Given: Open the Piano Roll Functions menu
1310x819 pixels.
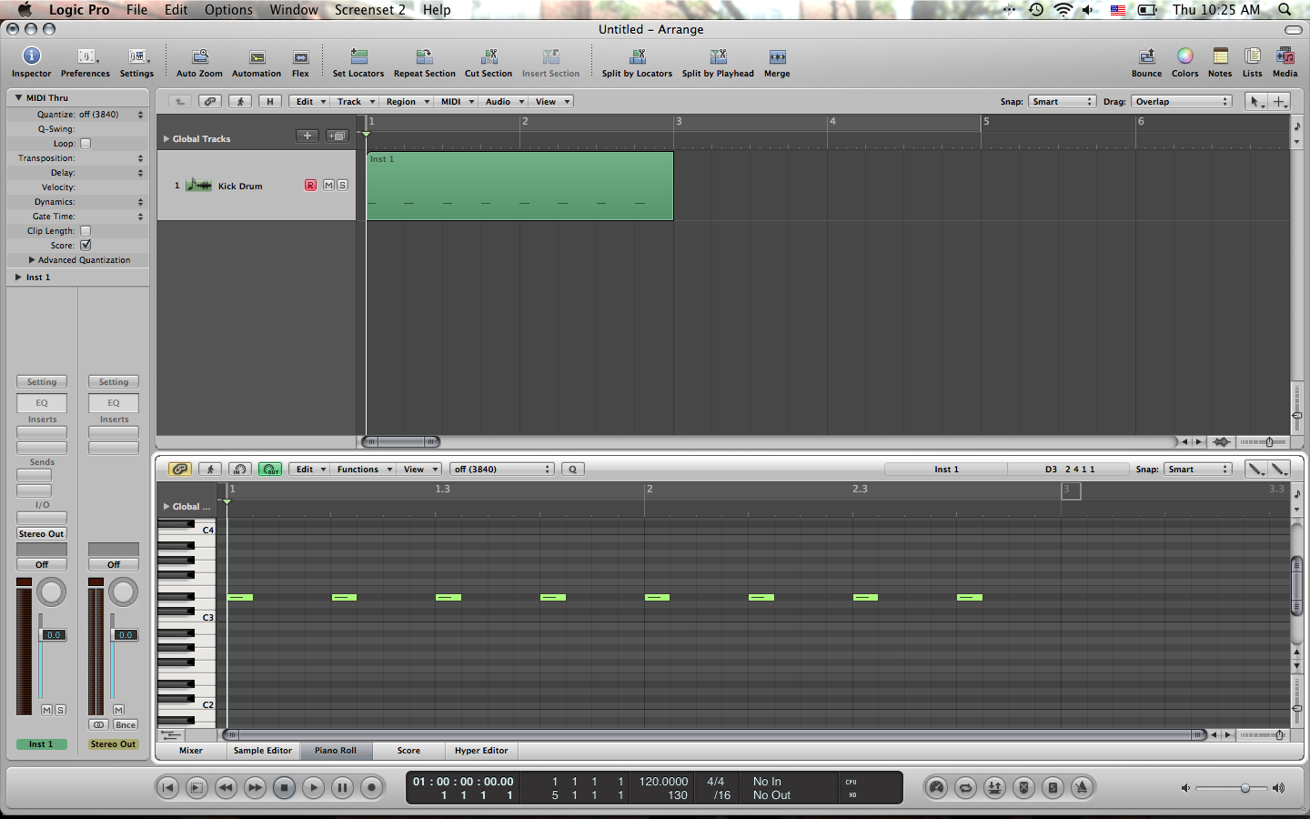Looking at the screenshot, I should pyautogui.click(x=364, y=470).
